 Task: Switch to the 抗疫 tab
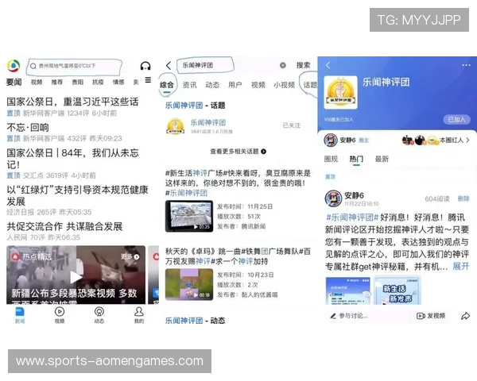(98, 82)
